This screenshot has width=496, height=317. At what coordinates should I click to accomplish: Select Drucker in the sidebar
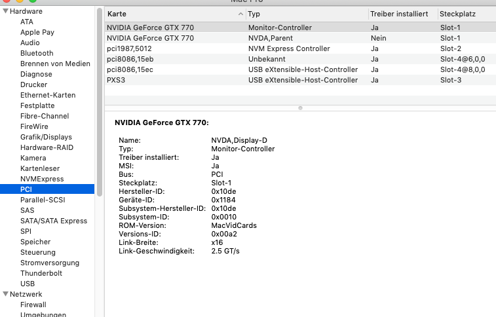(34, 84)
